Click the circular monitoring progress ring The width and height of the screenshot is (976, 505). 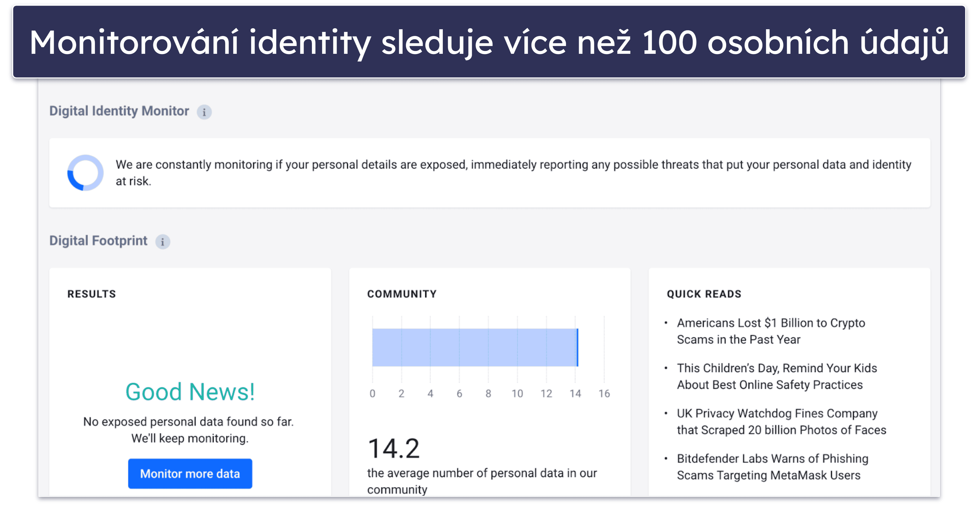[85, 173]
